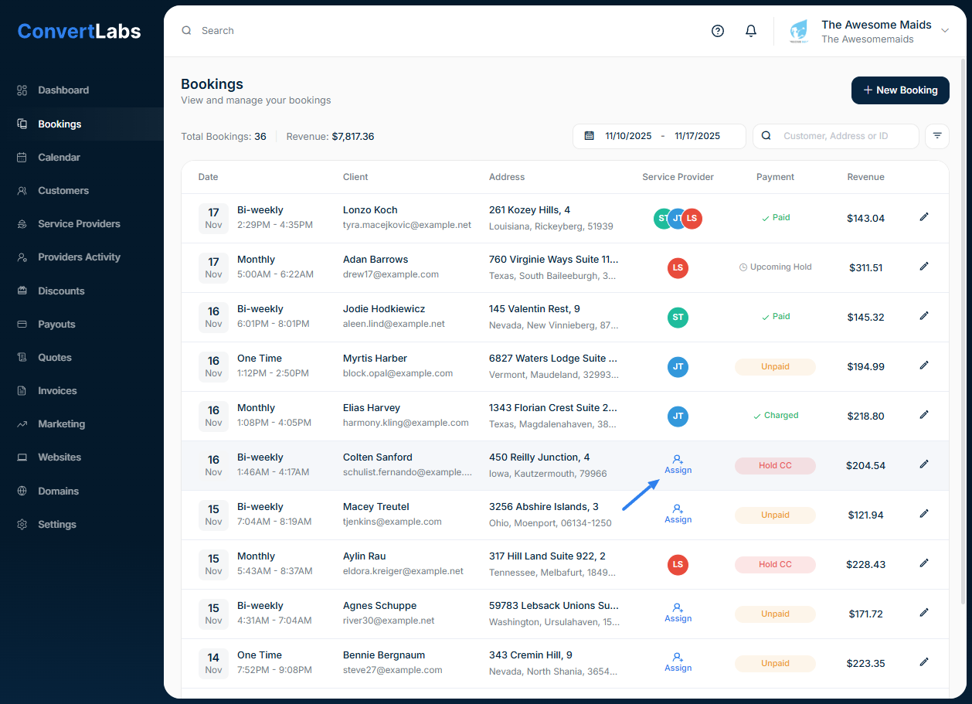972x704 pixels.
Task: Click the LS provider avatar for Aylin Rau
Action: (x=678, y=565)
